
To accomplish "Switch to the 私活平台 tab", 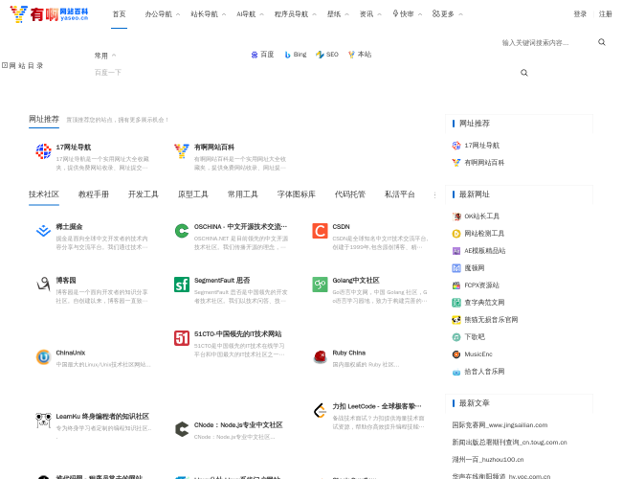I will pyautogui.click(x=399, y=194).
